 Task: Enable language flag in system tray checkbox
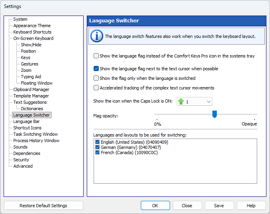coord(96,56)
